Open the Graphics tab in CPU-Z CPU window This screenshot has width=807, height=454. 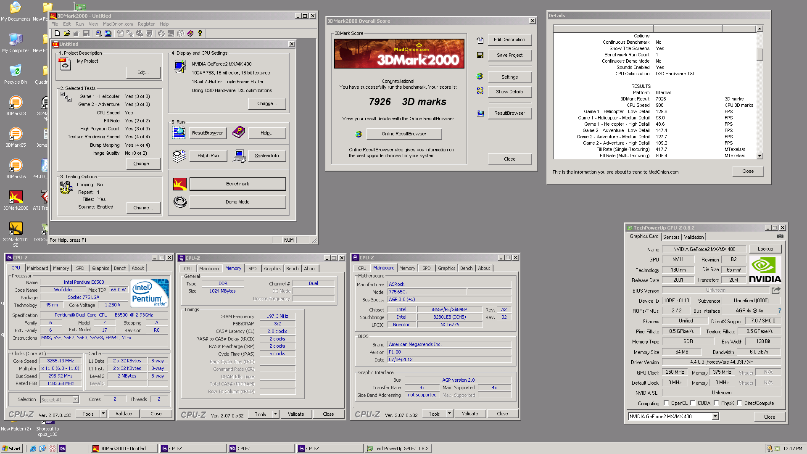(x=100, y=268)
